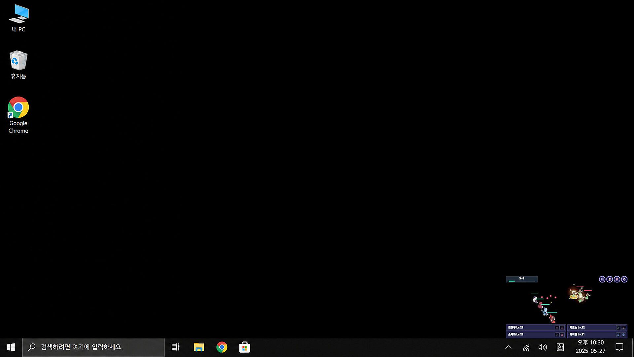Select the 휴지통 recycle bin icon
634x357 pixels.
18,64
